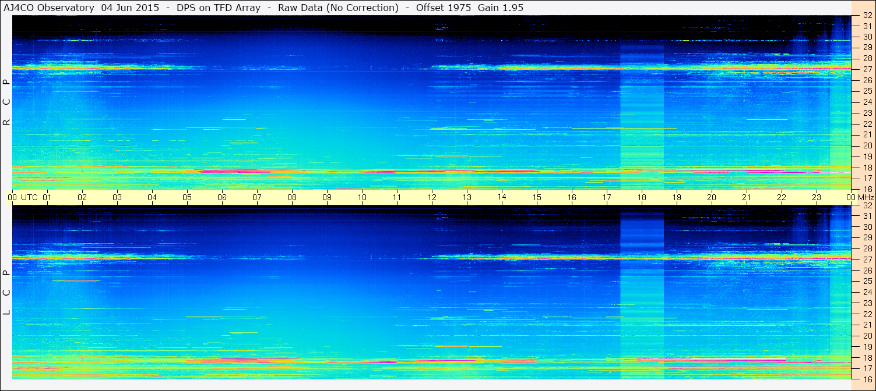Select hour 05 on the UTC axis
The width and height of the screenshot is (876, 391).
coord(187,197)
